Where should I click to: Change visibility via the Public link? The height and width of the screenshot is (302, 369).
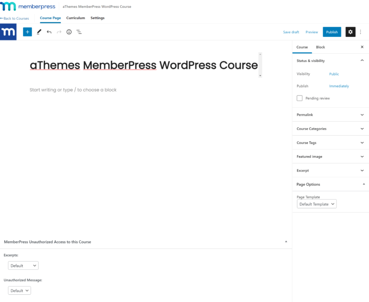(x=334, y=74)
